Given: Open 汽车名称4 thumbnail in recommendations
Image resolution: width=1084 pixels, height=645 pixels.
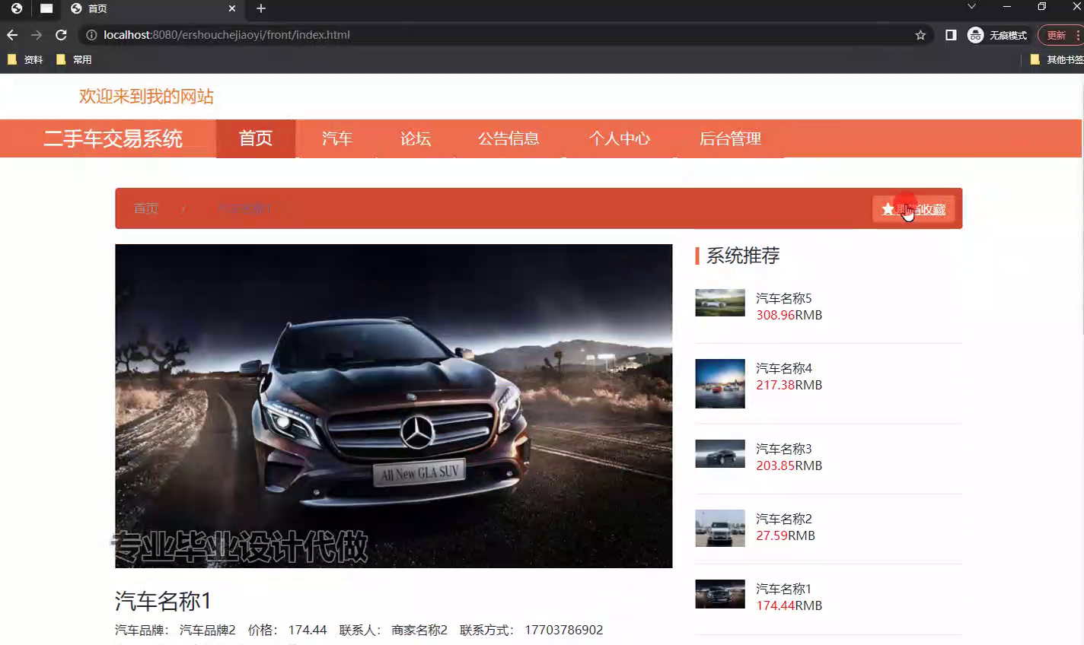Looking at the screenshot, I should click(720, 384).
